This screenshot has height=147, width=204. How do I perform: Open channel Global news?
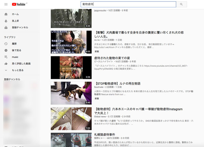[100, 116]
